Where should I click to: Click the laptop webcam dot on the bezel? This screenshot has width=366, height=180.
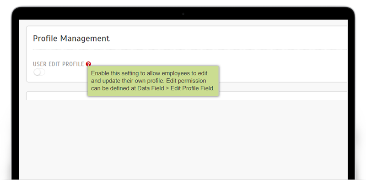tap(183, 14)
